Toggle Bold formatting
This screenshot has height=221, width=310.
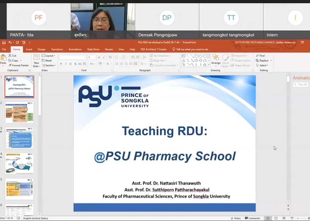(x=61, y=64)
